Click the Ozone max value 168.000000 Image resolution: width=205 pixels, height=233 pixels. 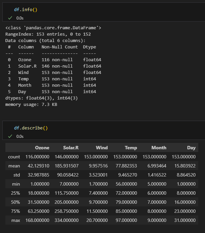coord(38,220)
